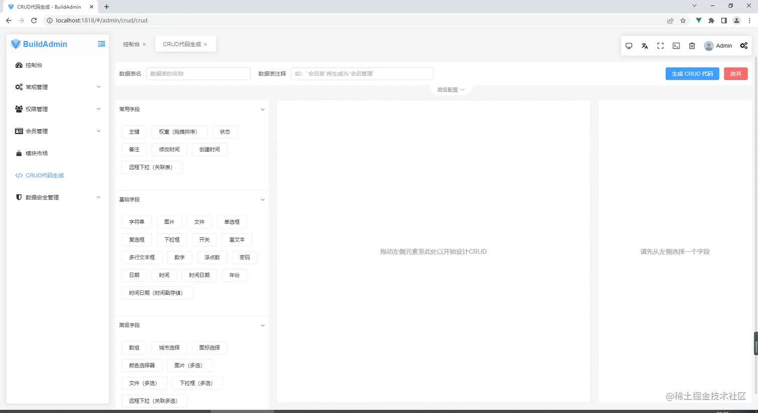Select the 浮点数 field element

212,257
